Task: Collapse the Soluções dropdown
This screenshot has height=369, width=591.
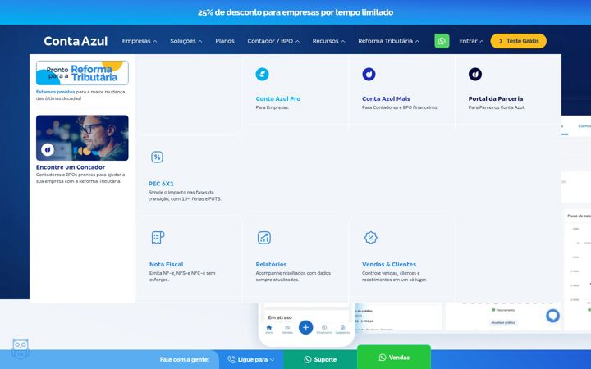Action: (186, 41)
